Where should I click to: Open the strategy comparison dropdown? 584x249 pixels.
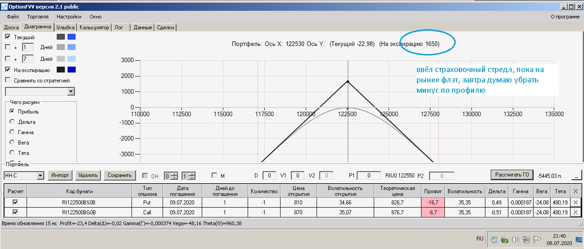[71, 91]
